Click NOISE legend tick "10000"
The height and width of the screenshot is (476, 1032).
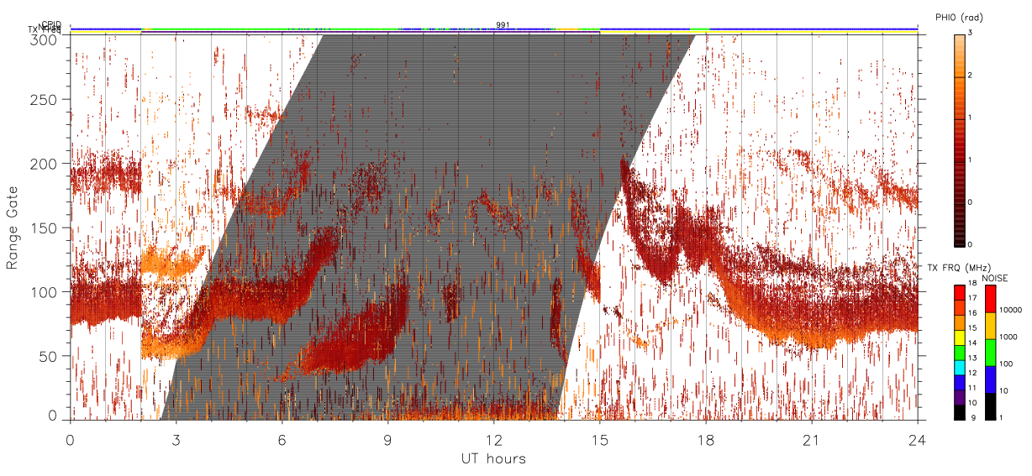coord(1011,310)
